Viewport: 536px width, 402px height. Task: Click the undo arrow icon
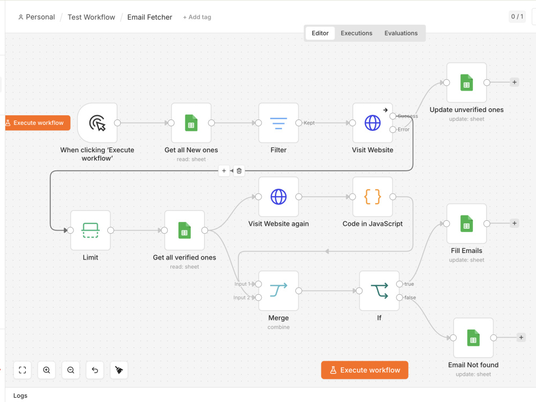pos(95,370)
